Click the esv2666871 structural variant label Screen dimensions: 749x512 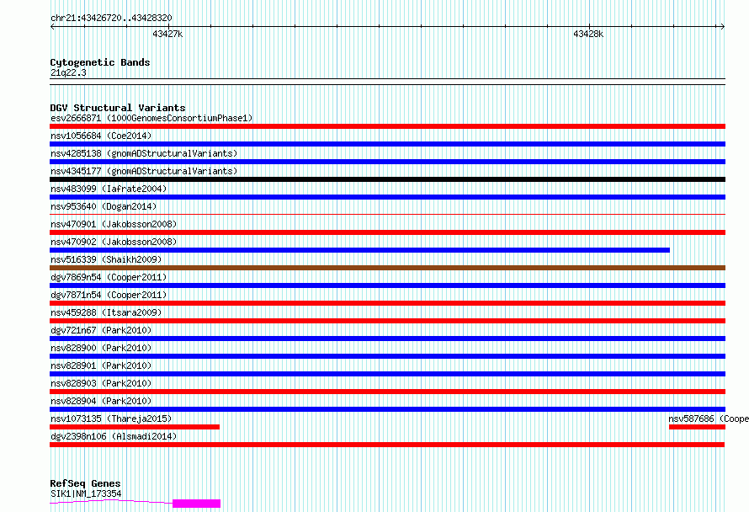pyautogui.click(x=151, y=118)
